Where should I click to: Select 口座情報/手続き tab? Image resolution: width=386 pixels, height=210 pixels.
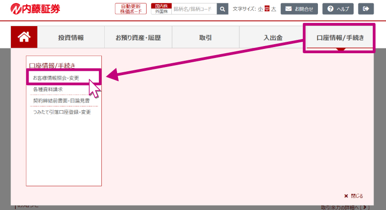(340, 38)
